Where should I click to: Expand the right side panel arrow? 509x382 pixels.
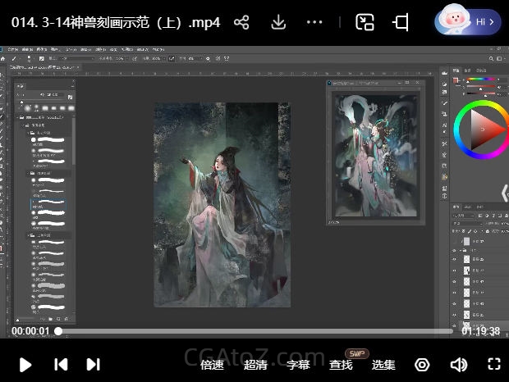point(504,193)
